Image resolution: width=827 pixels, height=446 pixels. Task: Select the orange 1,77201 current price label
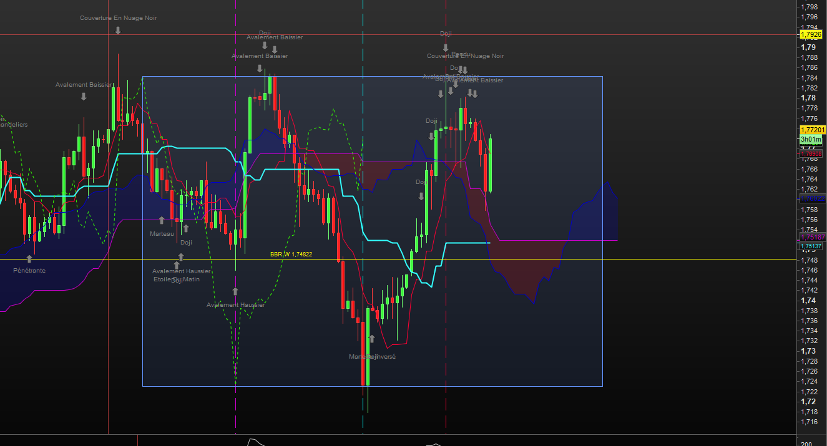tap(813, 129)
